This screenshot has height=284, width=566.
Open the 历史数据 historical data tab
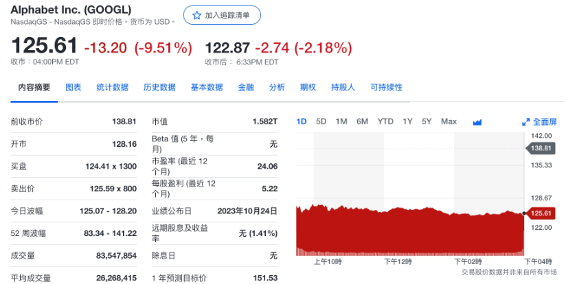pos(159,87)
